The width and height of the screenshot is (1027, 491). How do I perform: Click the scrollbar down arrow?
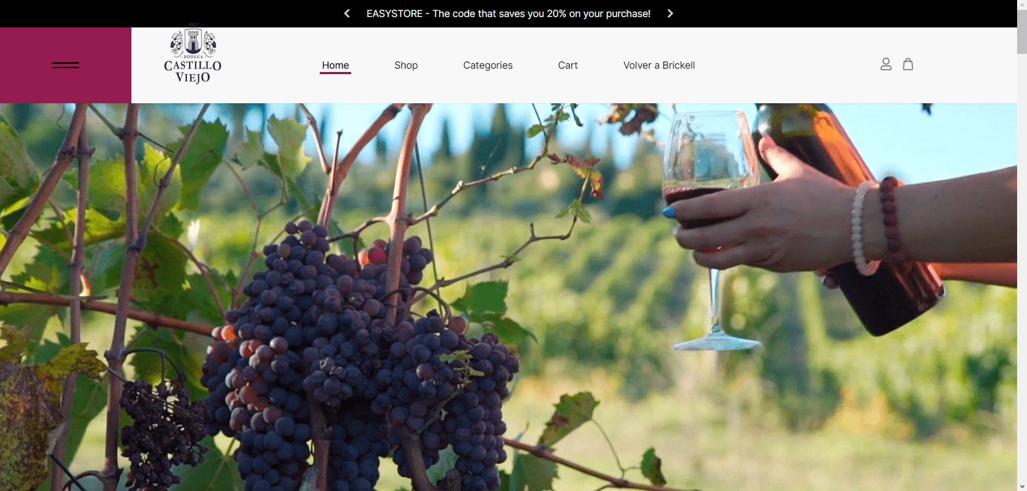click(1022, 487)
